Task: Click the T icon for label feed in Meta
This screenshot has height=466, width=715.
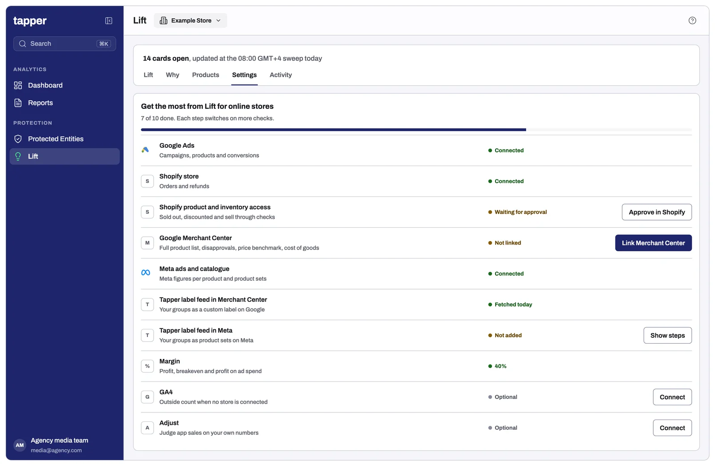Action: pos(147,335)
